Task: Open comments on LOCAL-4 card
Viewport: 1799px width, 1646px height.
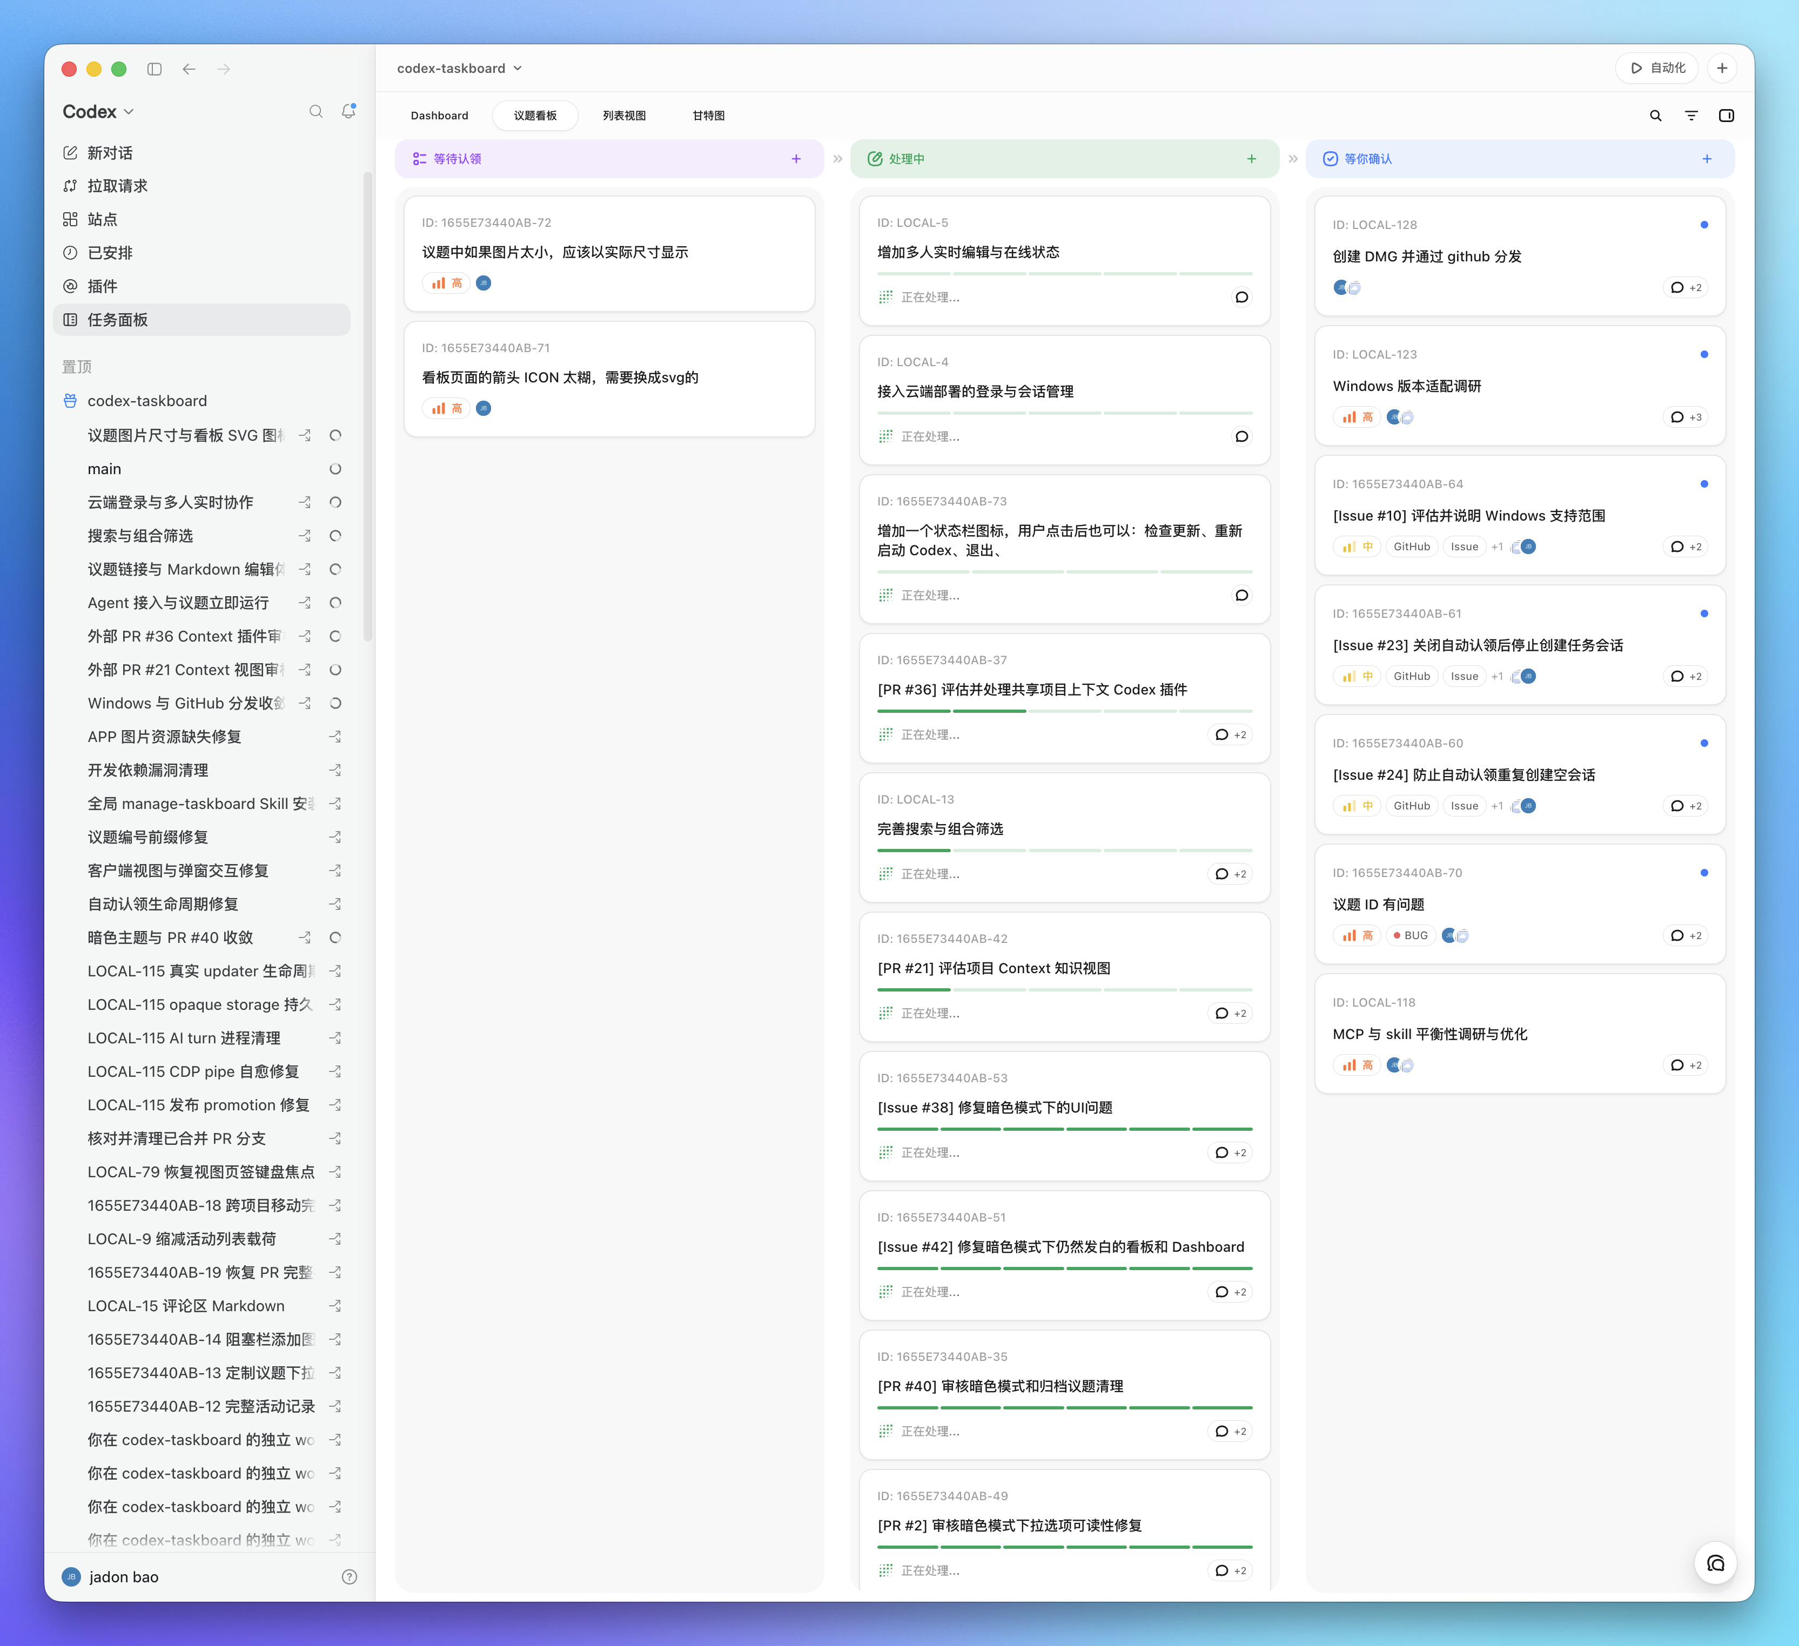Action: pyautogui.click(x=1241, y=436)
